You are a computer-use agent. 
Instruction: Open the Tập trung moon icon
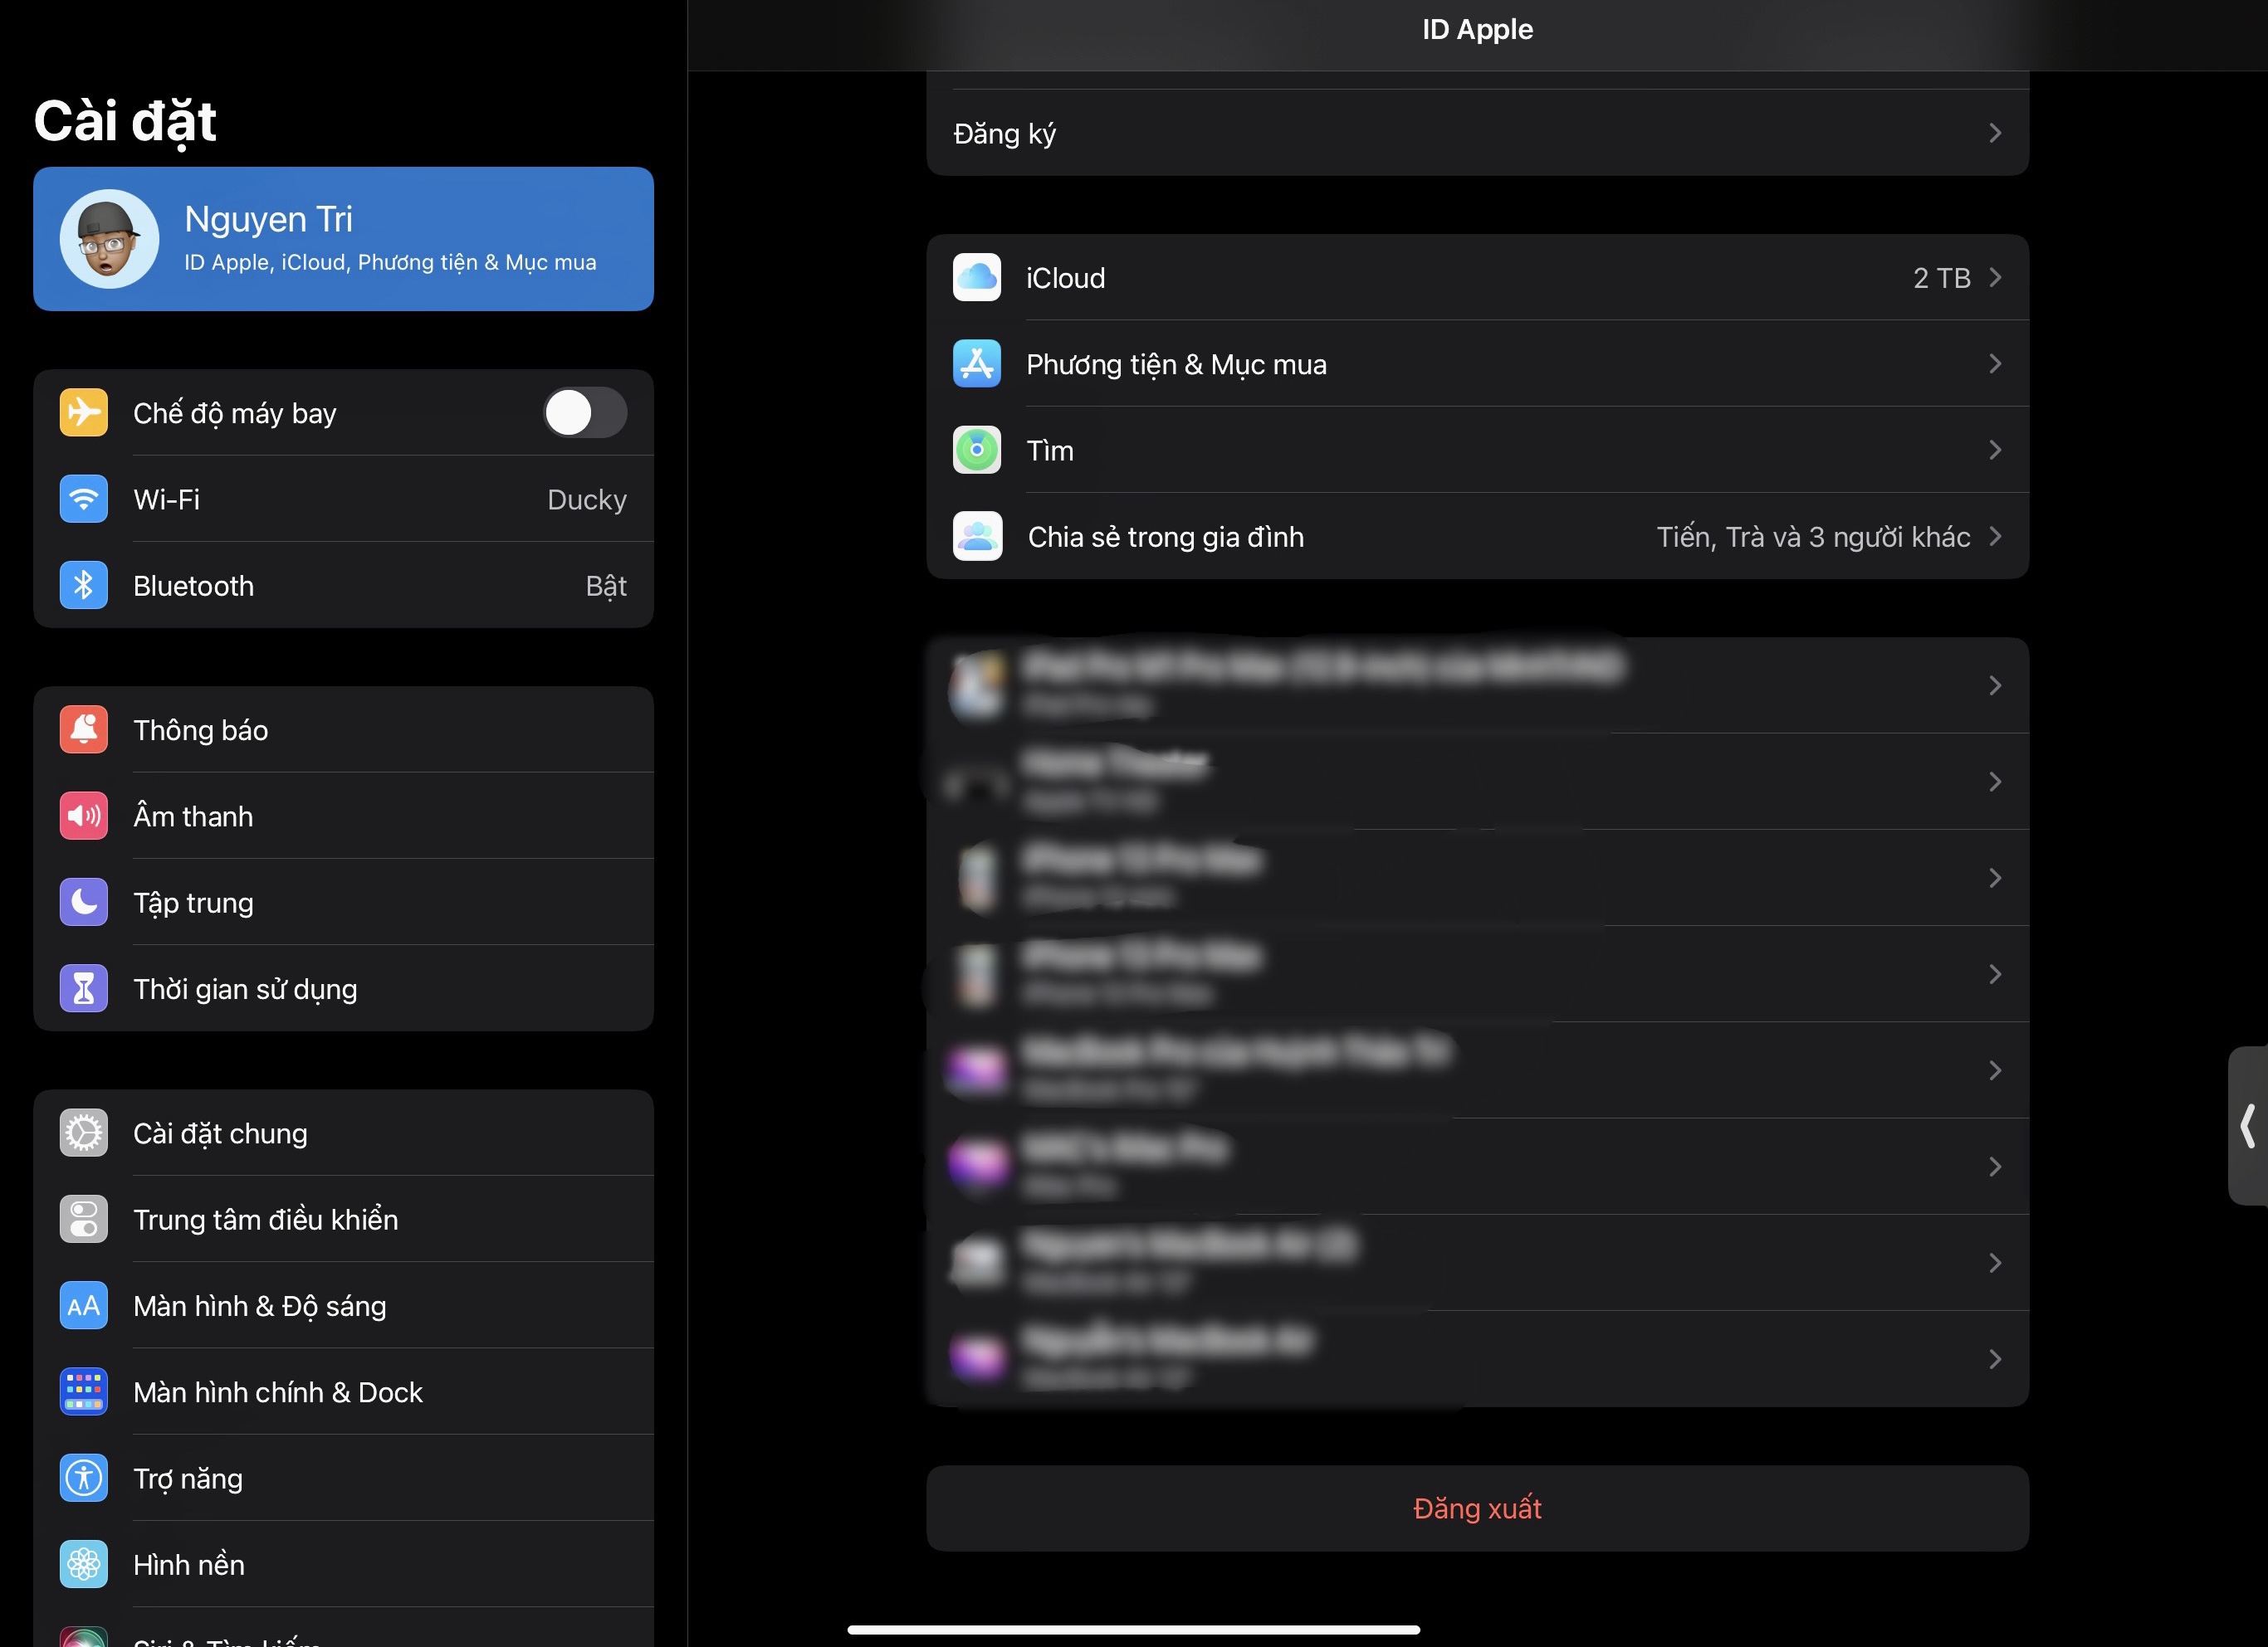pyautogui.click(x=84, y=903)
